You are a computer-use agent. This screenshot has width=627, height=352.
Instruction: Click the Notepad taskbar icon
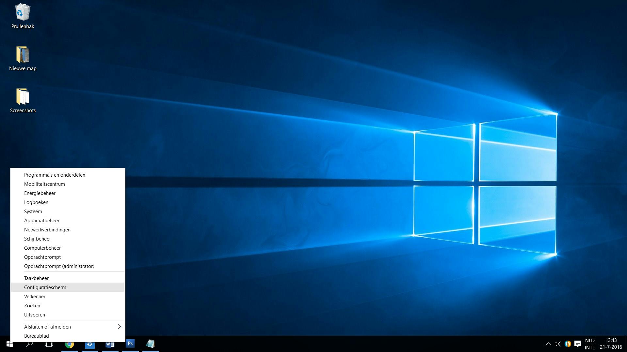point(150,344)
